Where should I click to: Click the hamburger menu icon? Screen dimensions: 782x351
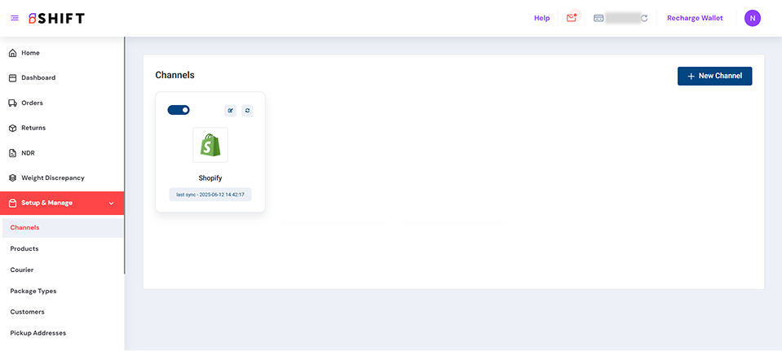pyautogui.click(x=15, y=18)
